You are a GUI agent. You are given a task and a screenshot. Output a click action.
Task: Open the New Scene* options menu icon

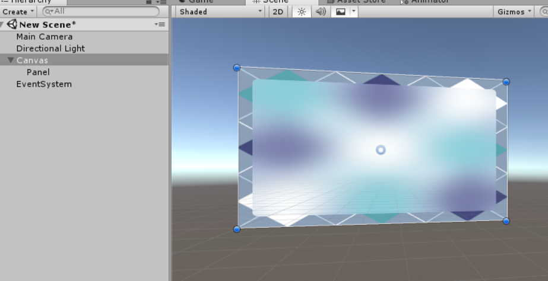tap(160, 24)
